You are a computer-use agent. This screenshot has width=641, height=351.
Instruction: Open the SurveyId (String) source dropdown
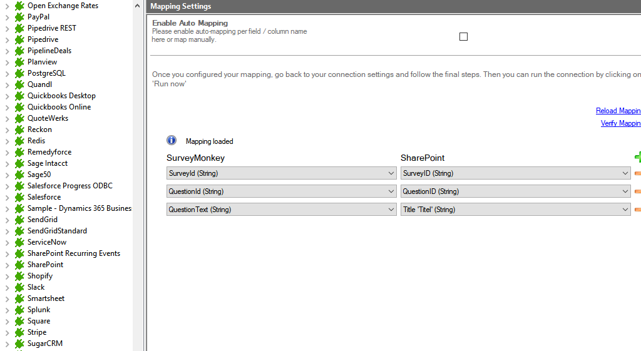pos(391,173)
